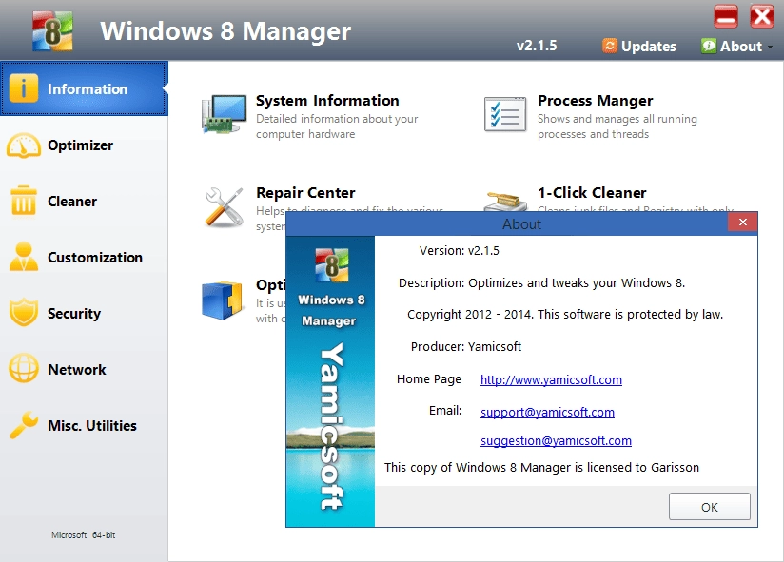Click the Optimizer gauge icon

tap(24, 145)
